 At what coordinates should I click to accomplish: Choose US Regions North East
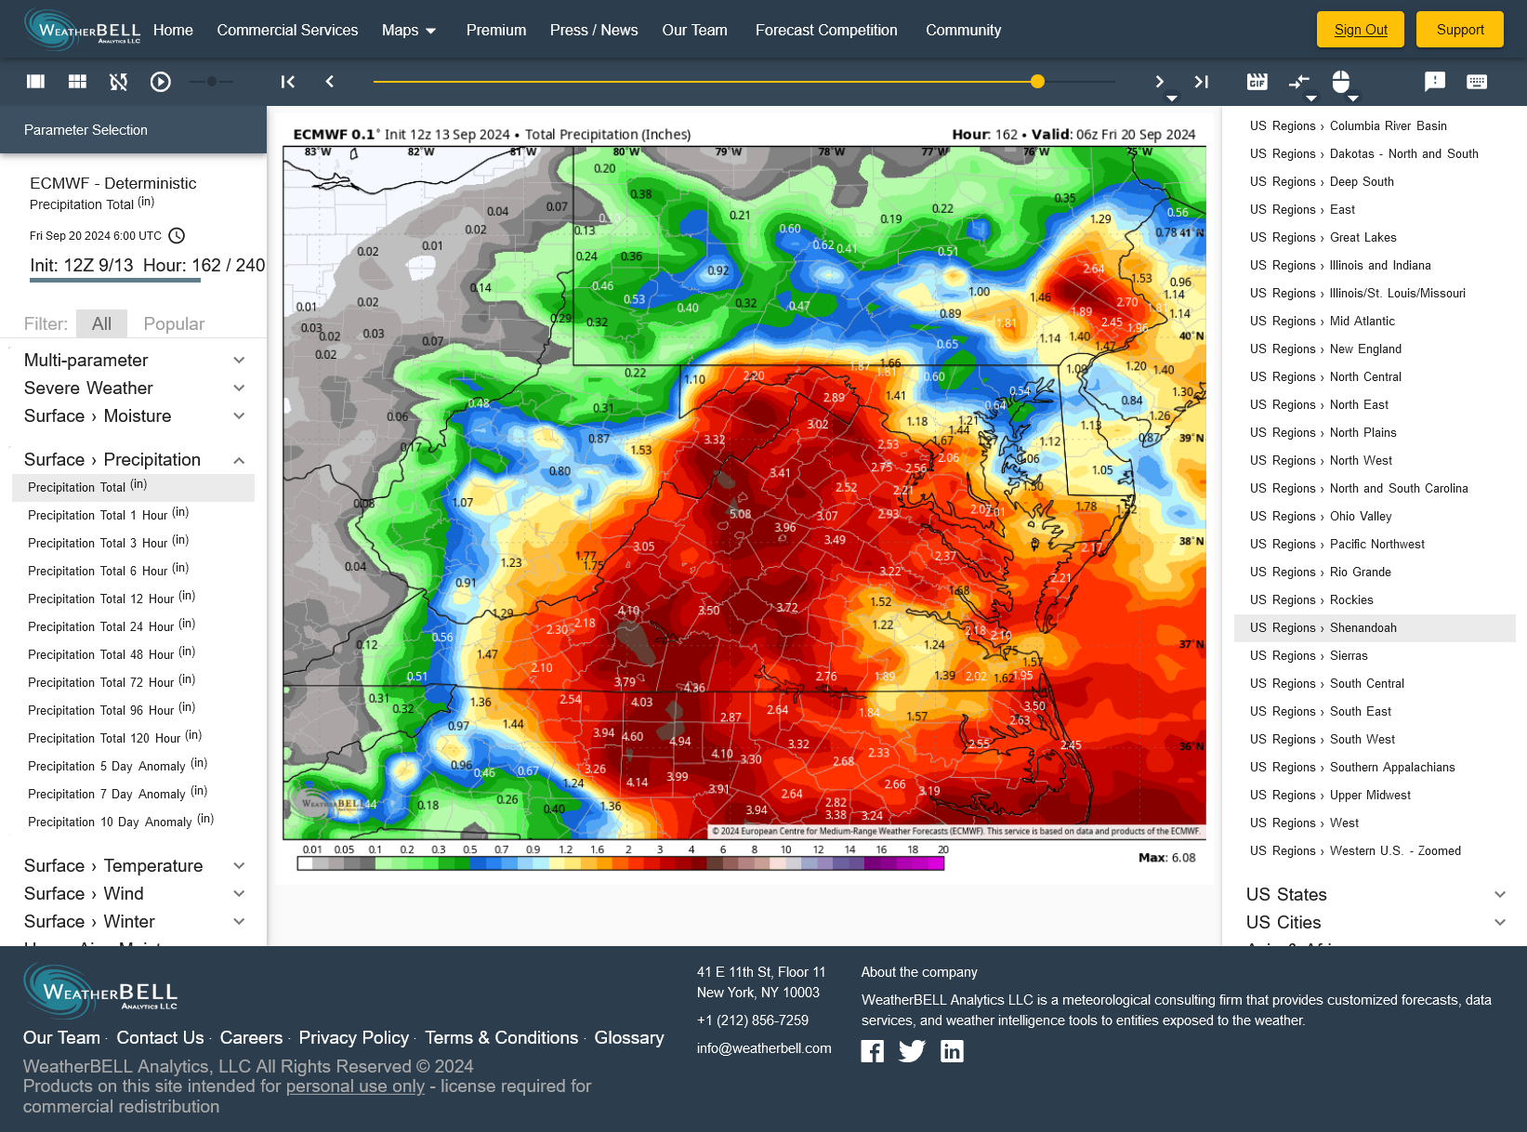(x=1376, y=404)
